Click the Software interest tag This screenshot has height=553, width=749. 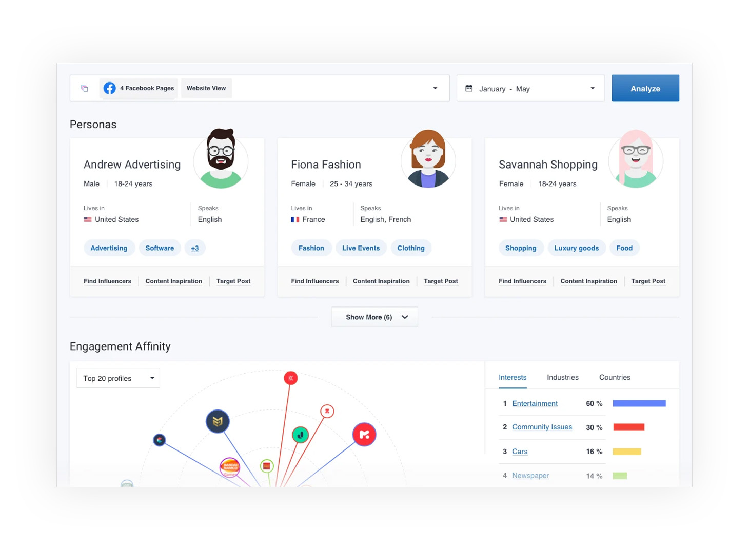[160, 248]
